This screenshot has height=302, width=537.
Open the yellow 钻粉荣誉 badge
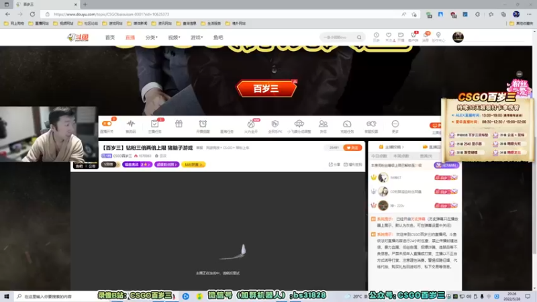click(x=193, y=164)
